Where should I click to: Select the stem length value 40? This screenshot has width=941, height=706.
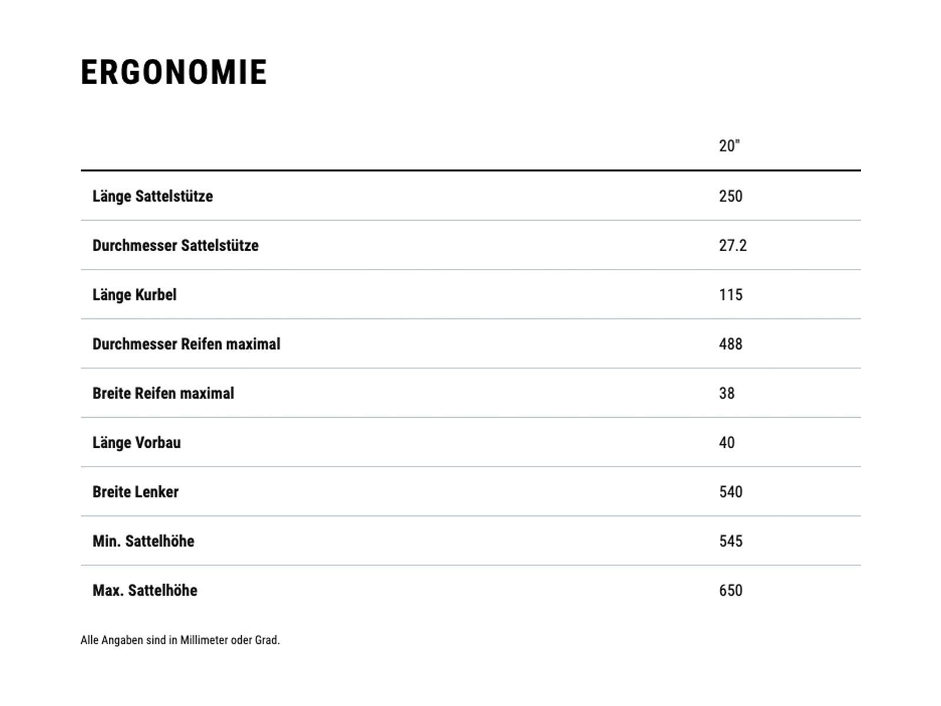[x=726, y=443]
